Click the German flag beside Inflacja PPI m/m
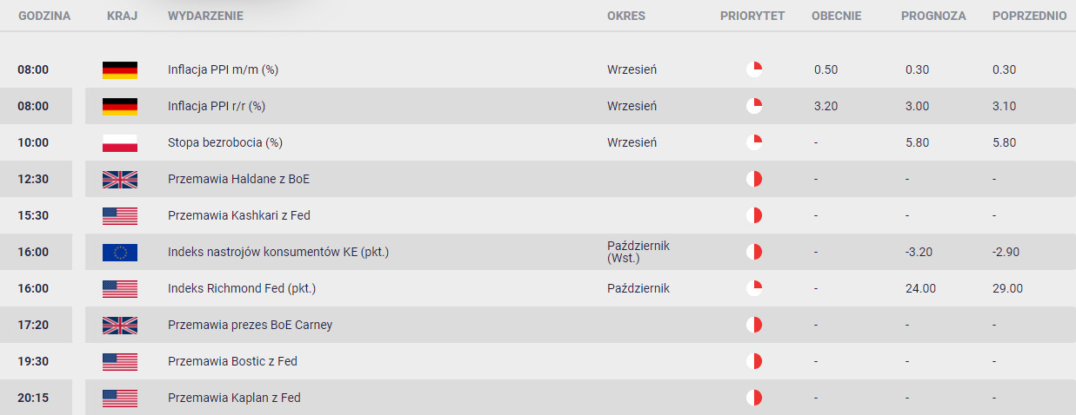The height and width of the screenshot is (415, 1076). (x=120, y=70)
